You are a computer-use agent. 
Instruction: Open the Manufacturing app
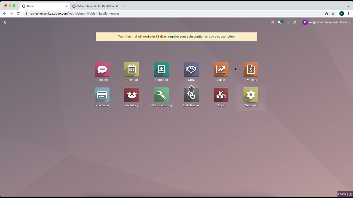coord(162,97)
